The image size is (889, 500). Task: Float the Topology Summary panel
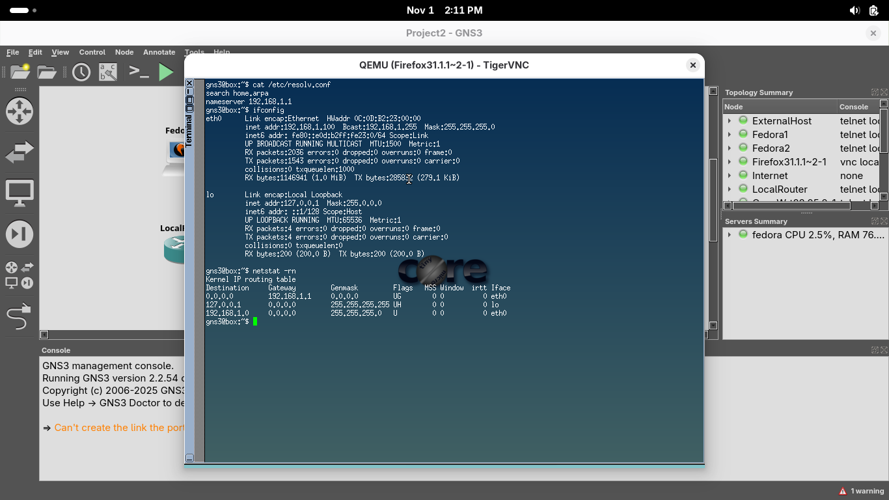click(x=875, y=92)
